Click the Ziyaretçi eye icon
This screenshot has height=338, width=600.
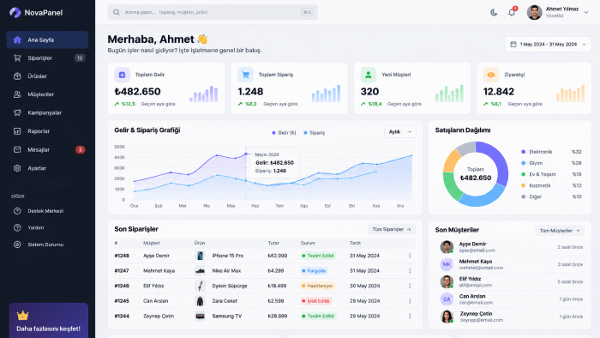pyautogui.click(x=491, y=75)
